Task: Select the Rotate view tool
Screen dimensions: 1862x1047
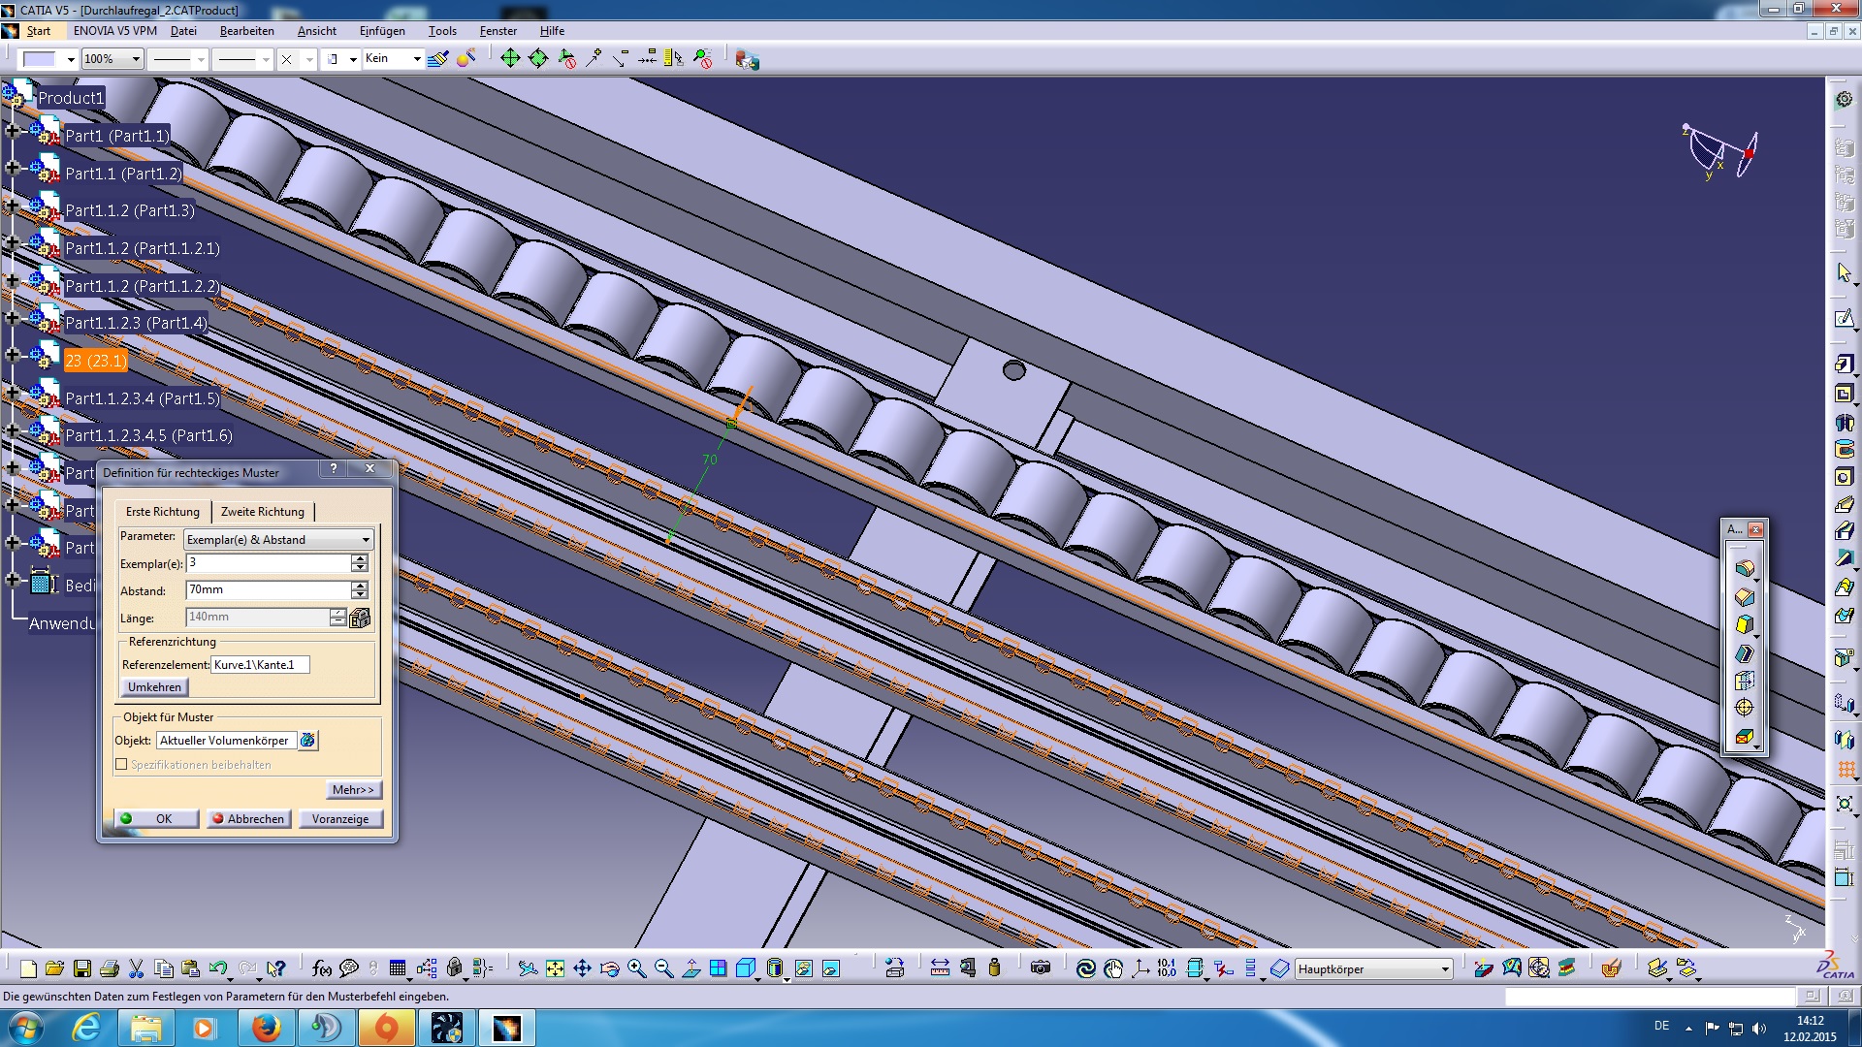Action: (610, 968)
